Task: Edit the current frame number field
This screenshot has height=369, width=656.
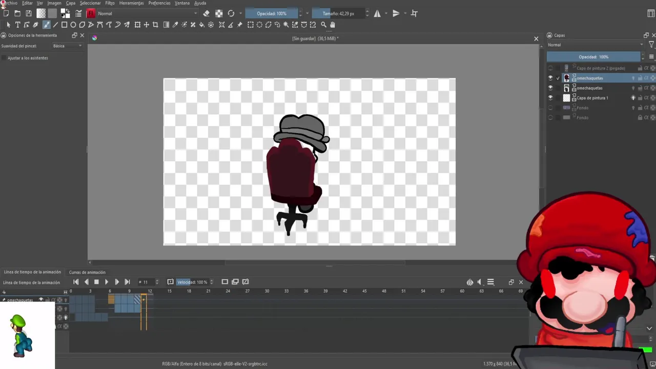Action: 146,282
